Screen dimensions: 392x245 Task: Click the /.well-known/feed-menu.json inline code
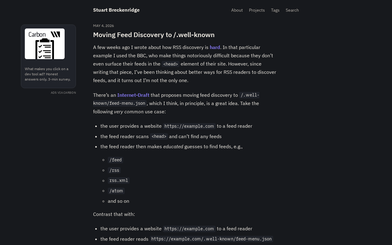[176, 99]
